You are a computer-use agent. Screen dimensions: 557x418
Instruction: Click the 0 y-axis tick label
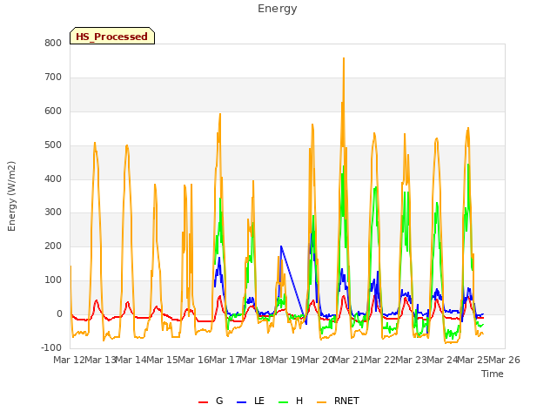coord(59,313)
